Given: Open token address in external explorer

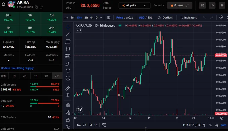Looking at the screenshot, I should point(41,7).
